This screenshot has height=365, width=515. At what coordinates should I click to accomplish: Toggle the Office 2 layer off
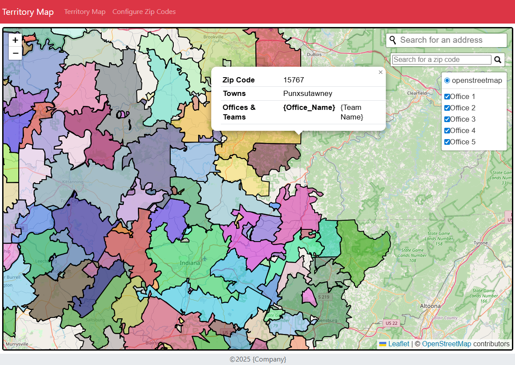point(447,108)
